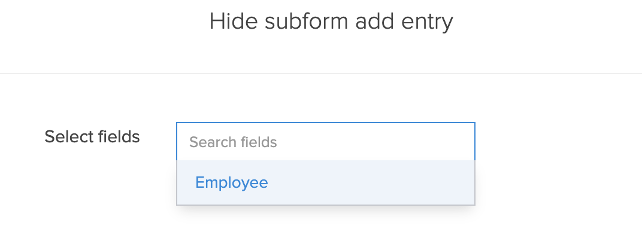Click inside the blue-bordered search field

tap(325, 142)
